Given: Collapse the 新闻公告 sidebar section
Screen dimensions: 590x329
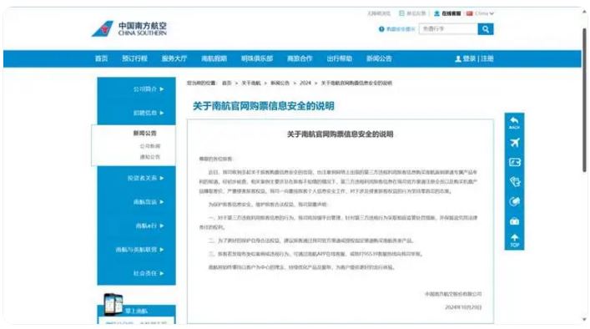Looking at the screenshot, I should tap(144, 134).
